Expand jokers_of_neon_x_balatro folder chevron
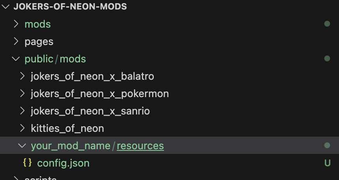 22,76
